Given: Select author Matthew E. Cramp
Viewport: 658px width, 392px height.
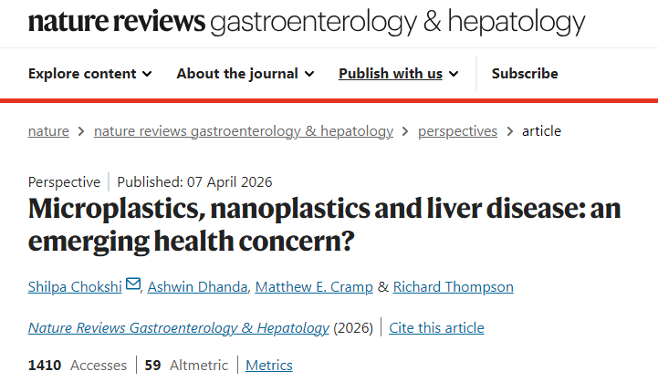Looking at the screenshot, I should click(313, 287).
